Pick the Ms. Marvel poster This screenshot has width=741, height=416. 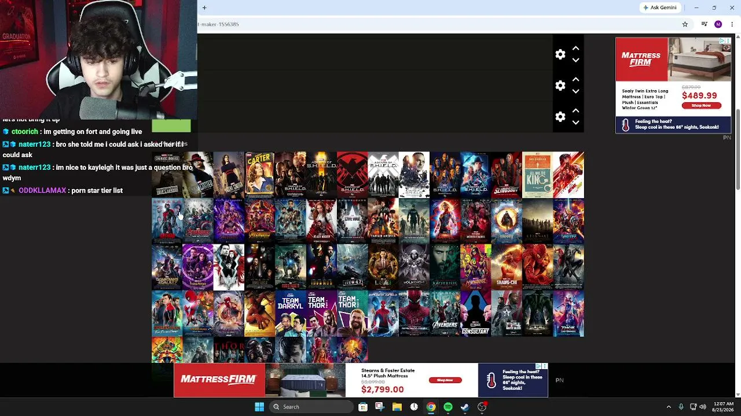[475, 267]
